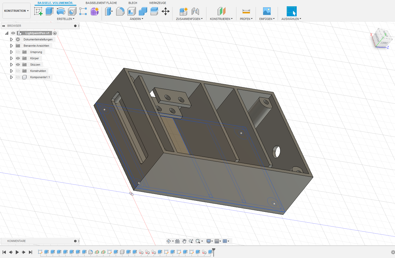Open the PRÜFEN dropdown menu

coord(246,19)
